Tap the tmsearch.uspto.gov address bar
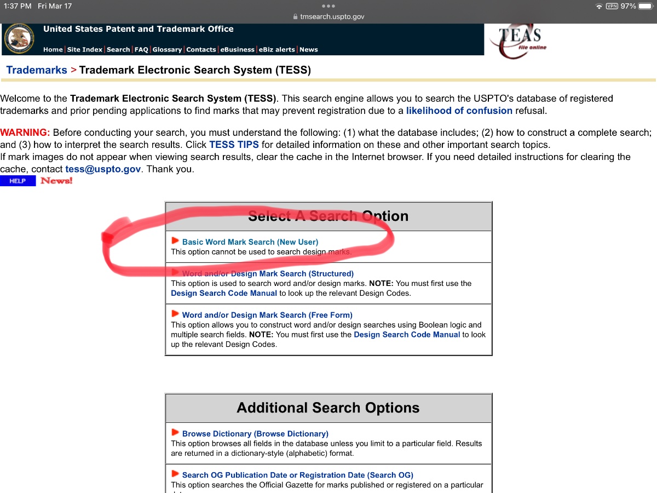Screen dimensions: 657x493 tap(328, 16)
